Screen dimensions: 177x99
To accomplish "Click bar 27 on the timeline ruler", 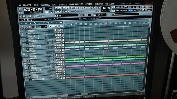I will click(86, 24).
